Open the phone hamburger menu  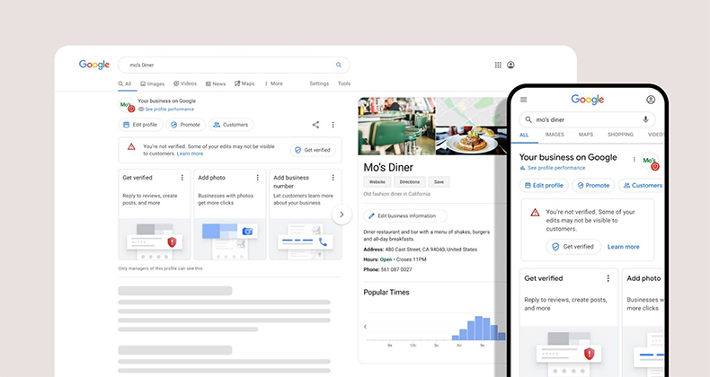(524, 100)
